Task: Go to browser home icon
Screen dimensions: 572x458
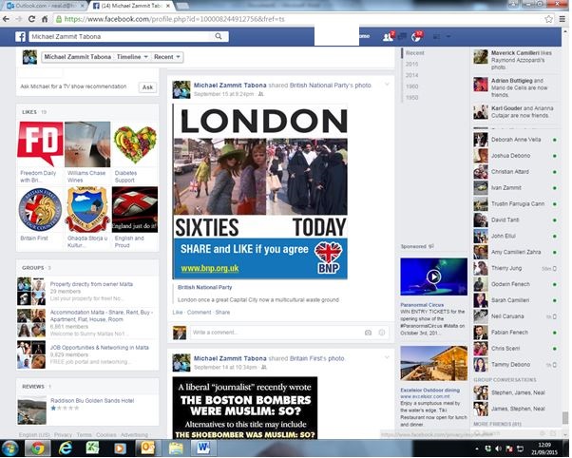Action: point(45,19)
